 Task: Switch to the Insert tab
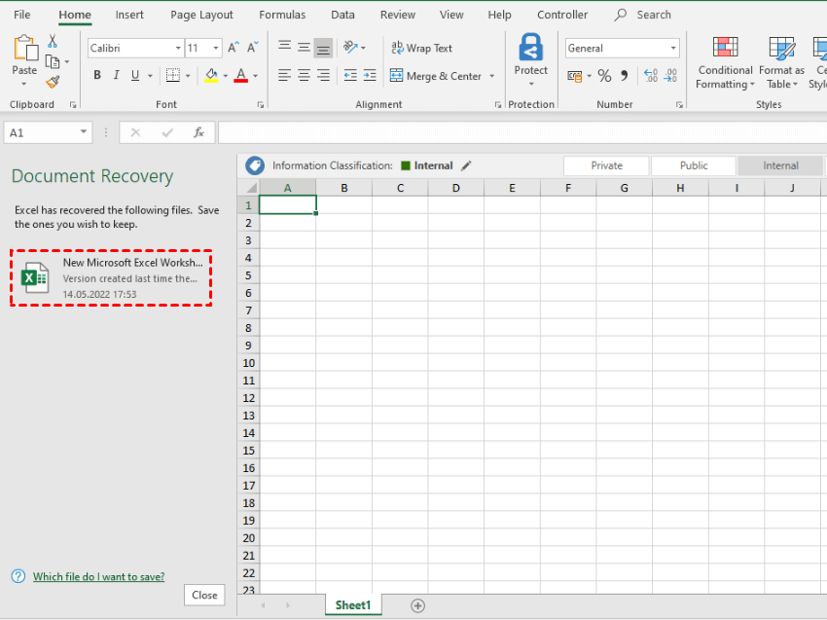(x=129, y=15)
